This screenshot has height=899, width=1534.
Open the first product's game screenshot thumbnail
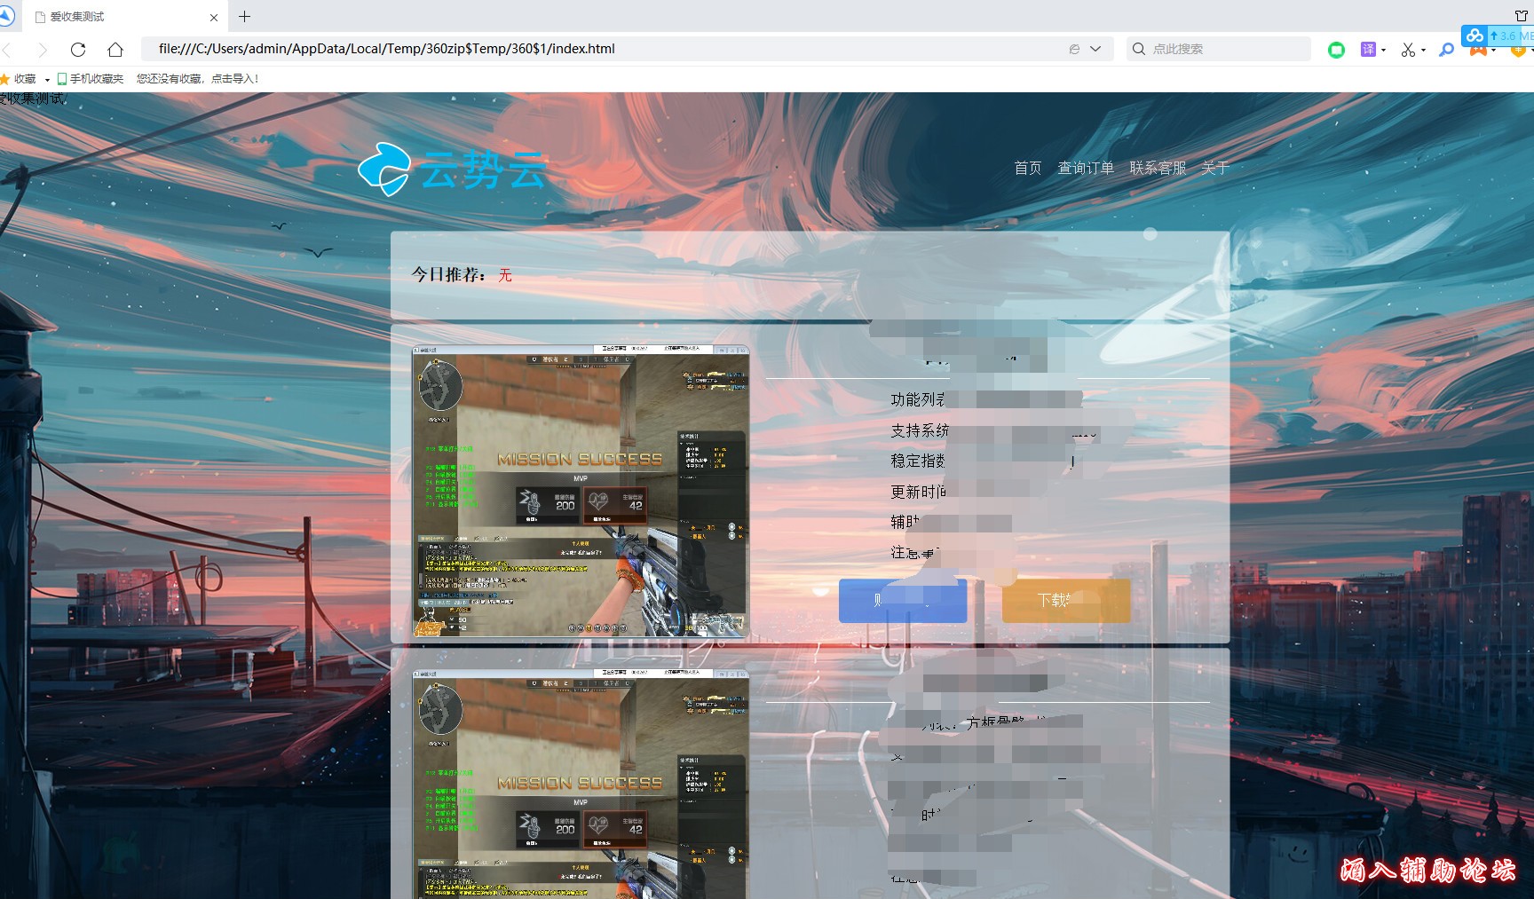(581, 491)
